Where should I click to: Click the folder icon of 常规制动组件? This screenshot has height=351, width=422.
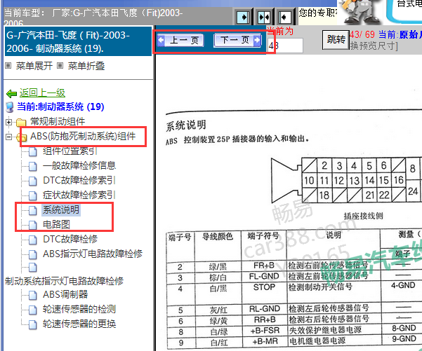coord(21,123)
